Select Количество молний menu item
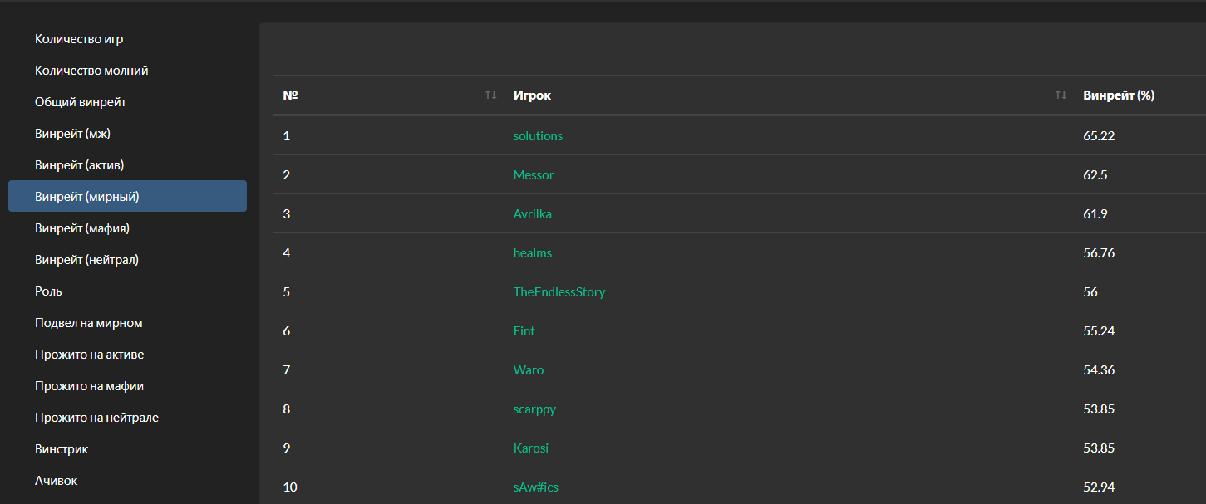 [x=91, y=71]
